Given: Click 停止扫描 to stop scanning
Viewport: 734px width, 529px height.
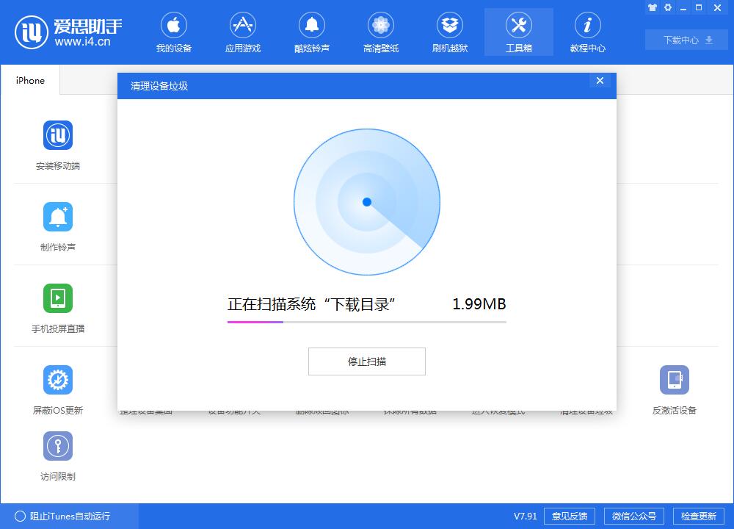Looking at the screenshot, I should pyautogui.click(x=366, y=361).
